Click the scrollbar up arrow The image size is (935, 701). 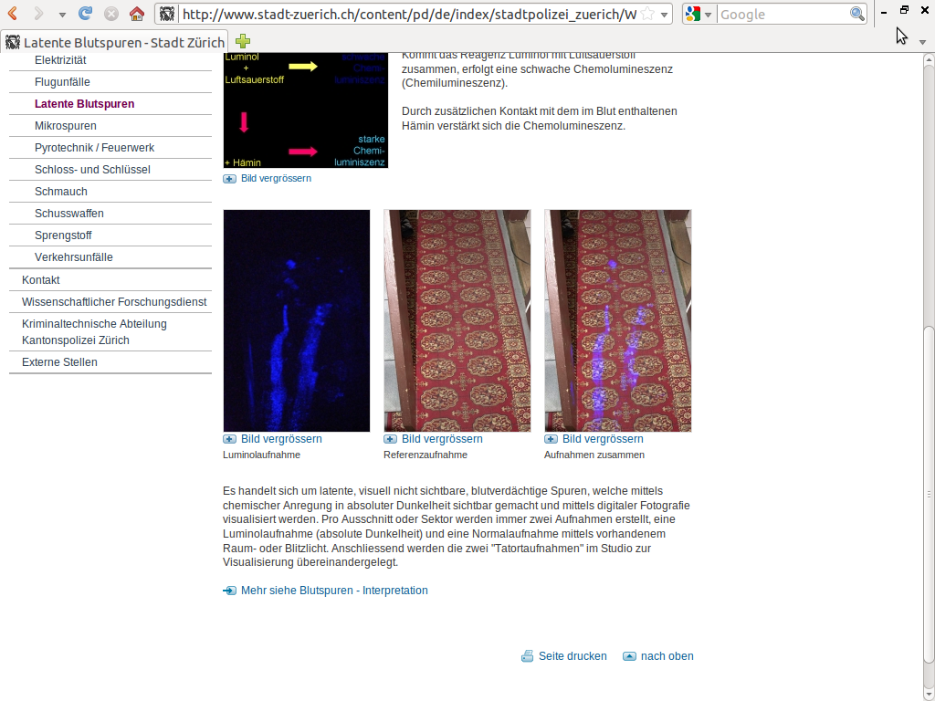pos(929,59)
